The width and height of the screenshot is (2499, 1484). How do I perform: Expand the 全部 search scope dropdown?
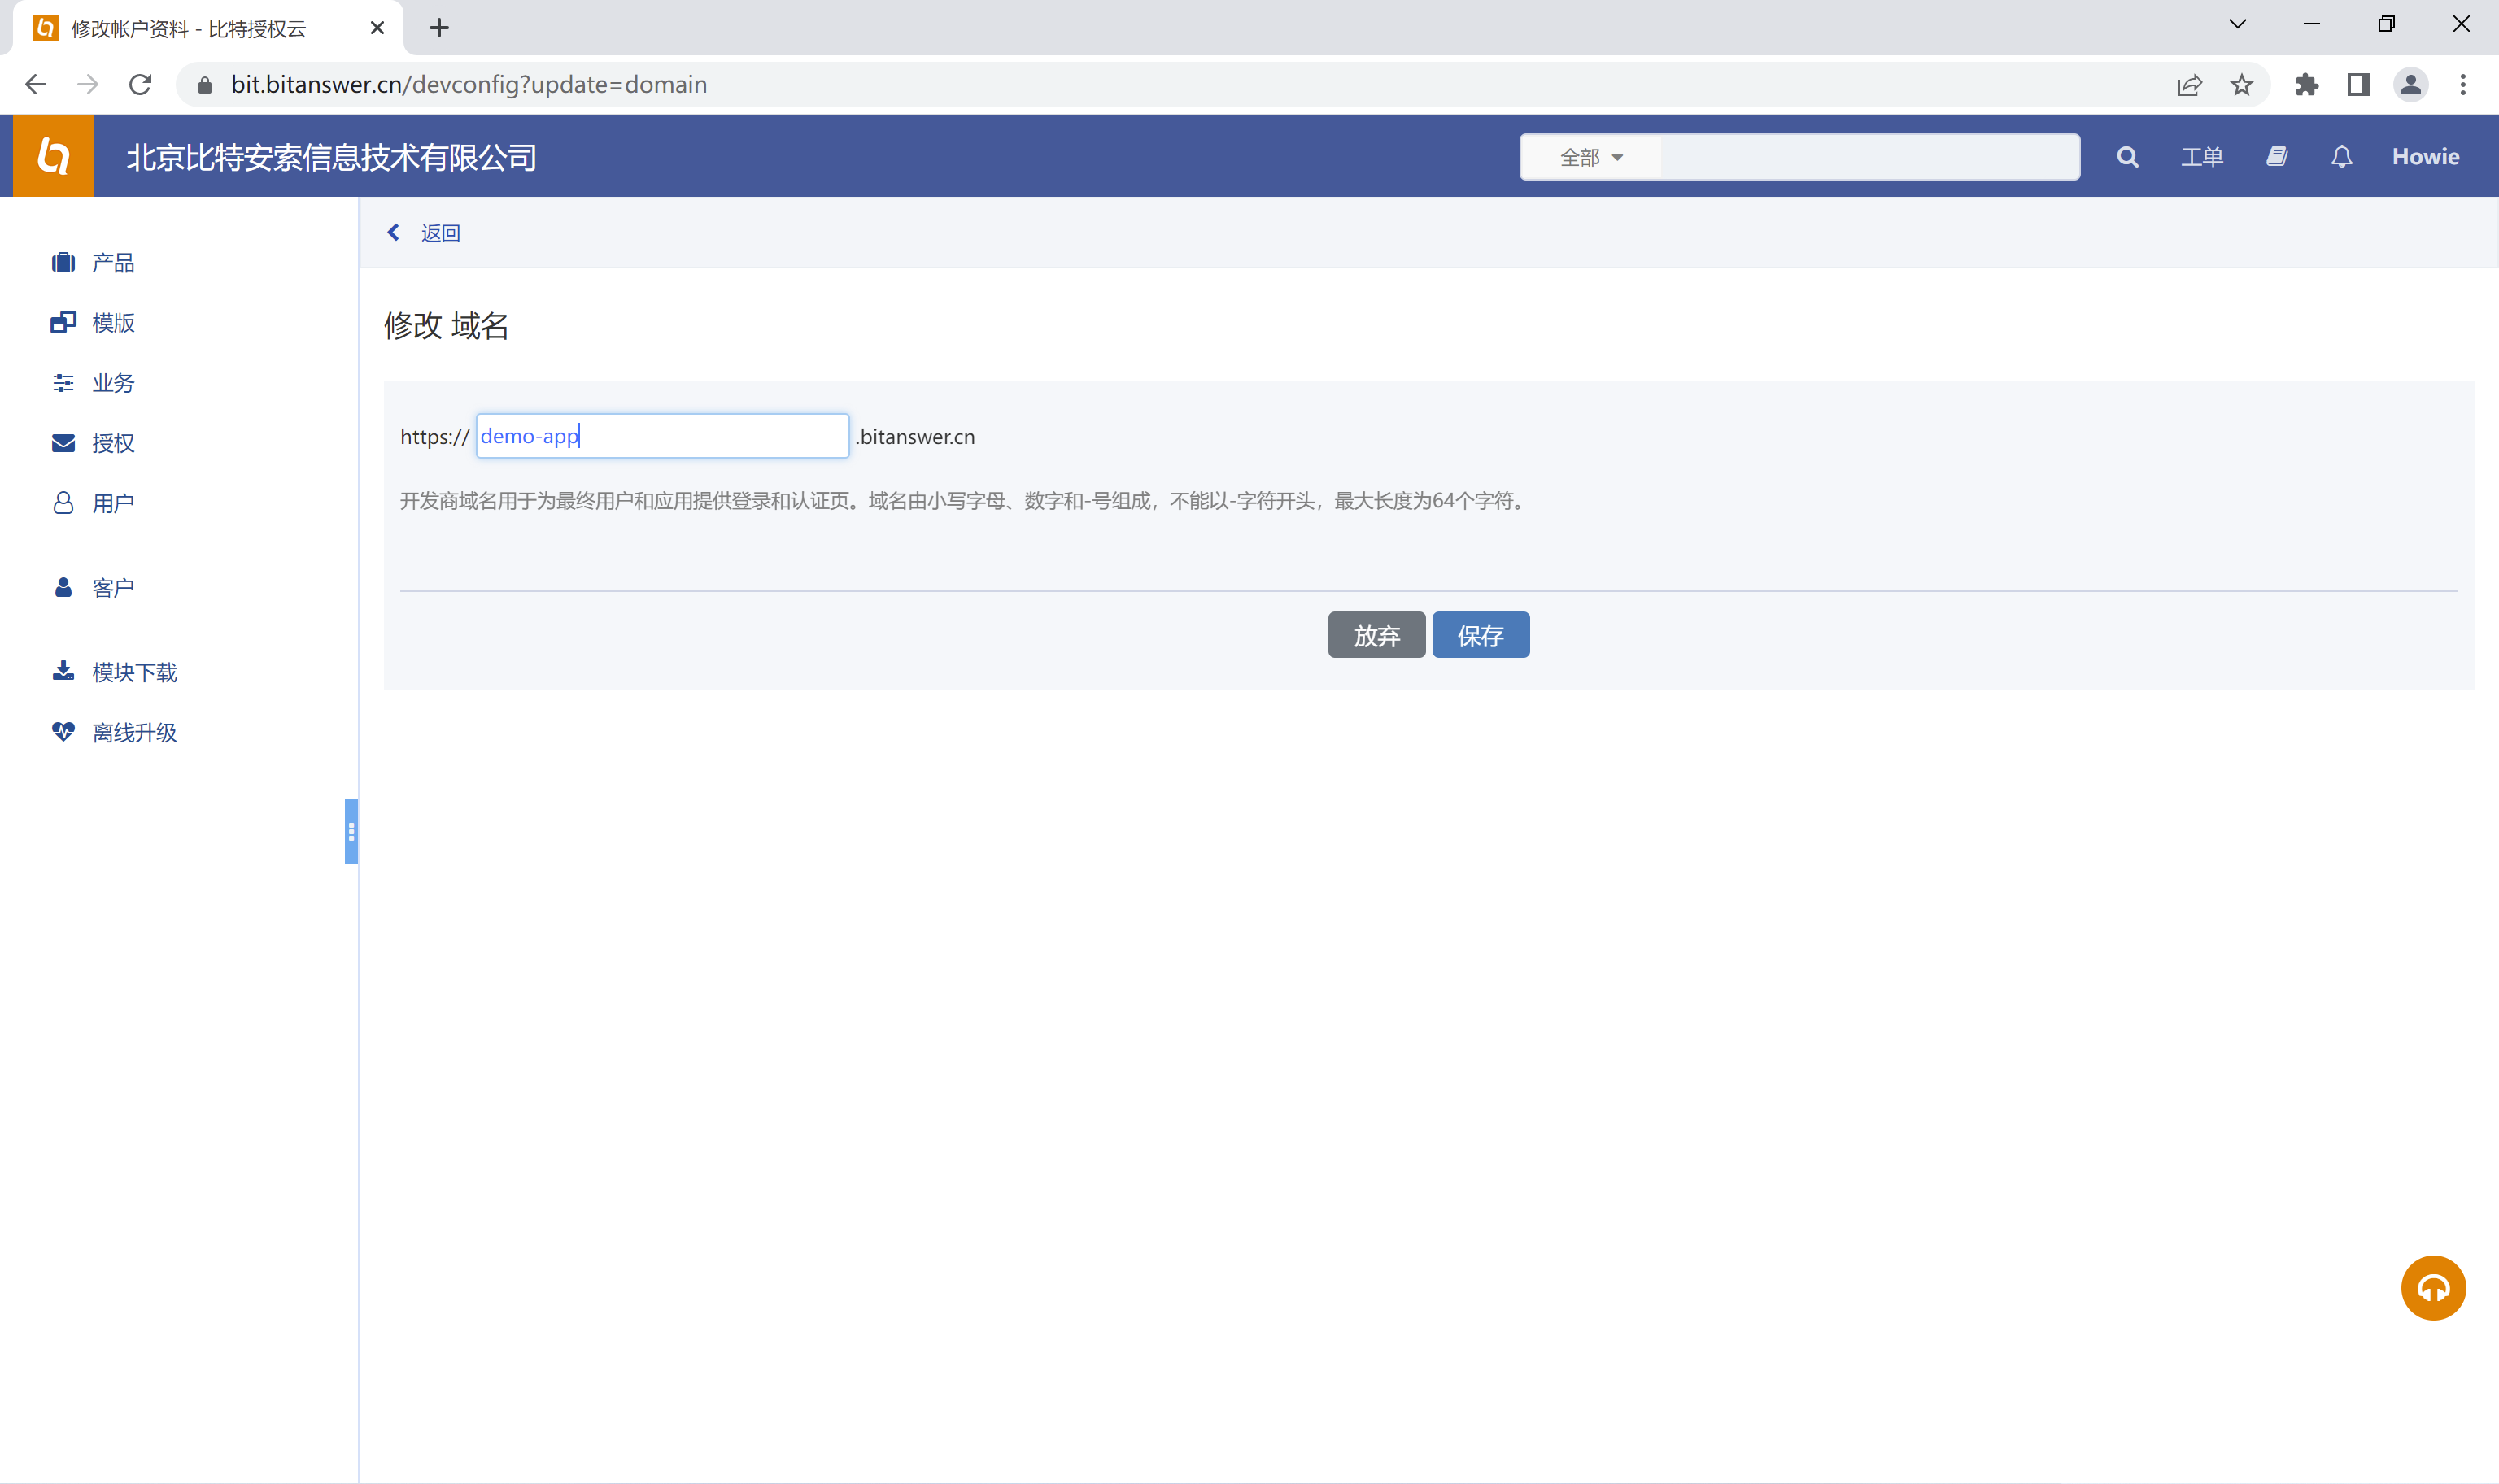1590,157
